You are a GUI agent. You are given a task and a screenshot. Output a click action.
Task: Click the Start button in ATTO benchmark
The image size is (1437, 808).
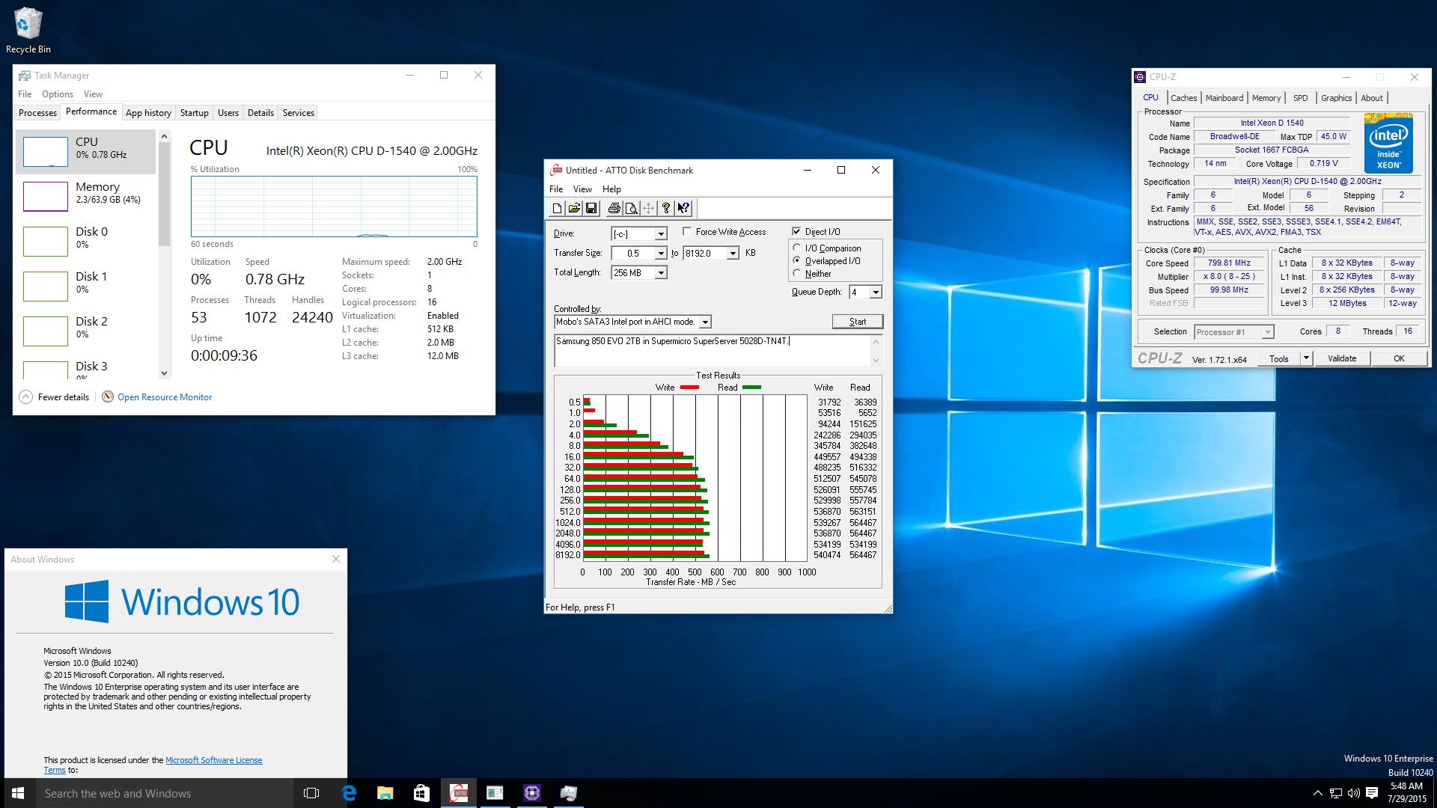pos(858,322)
